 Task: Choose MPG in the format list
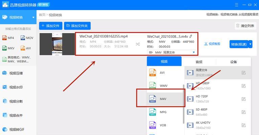click(x=165, y=112)
